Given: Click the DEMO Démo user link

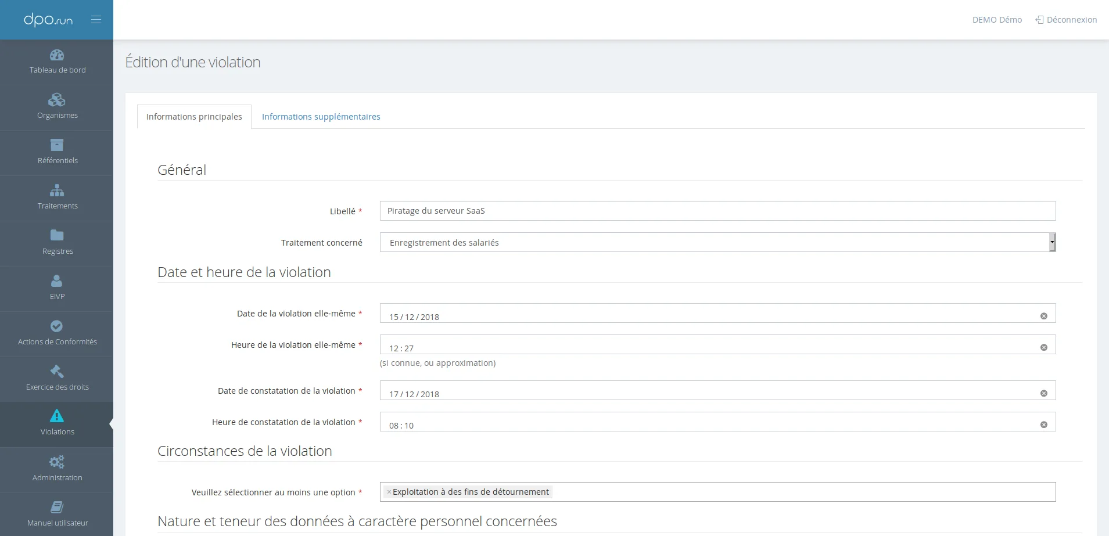Looking at the screenshot, I should tap(997, 20).
